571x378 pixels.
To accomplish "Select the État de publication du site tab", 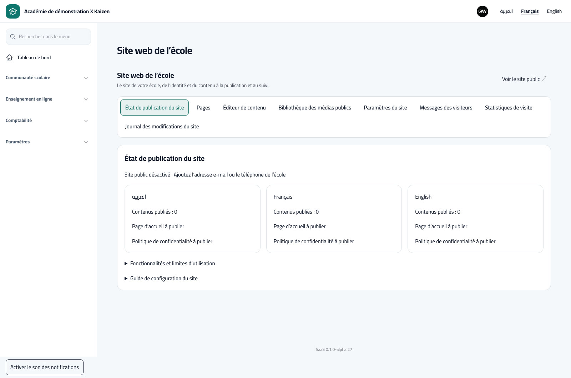I will click(x=155, y=108).
